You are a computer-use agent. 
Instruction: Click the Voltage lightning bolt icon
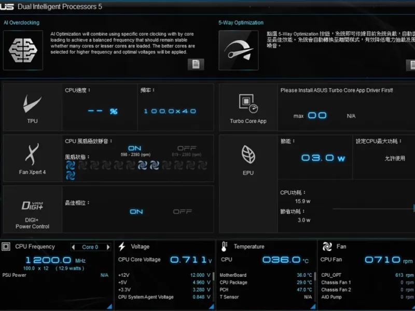(122, 247)
